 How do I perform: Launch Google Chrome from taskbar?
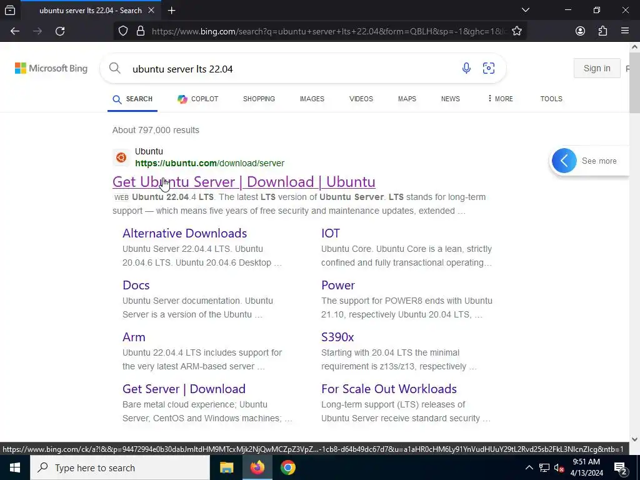coord(287,467)
